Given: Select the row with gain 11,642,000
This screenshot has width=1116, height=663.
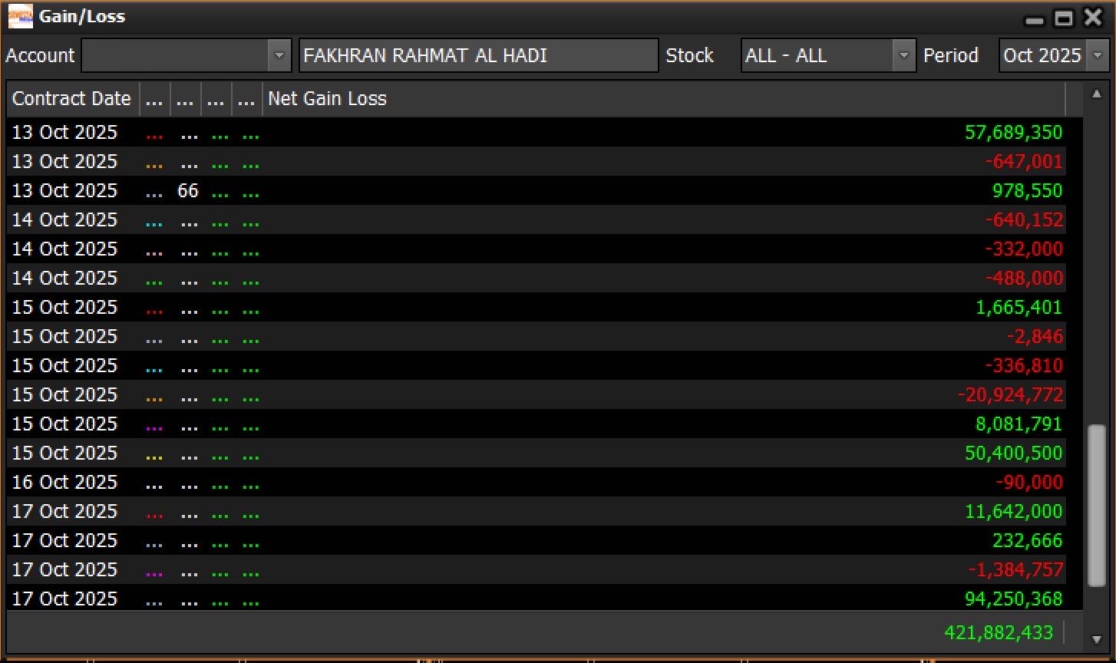Looking at the screenshot, I should [x=537, y=511].
